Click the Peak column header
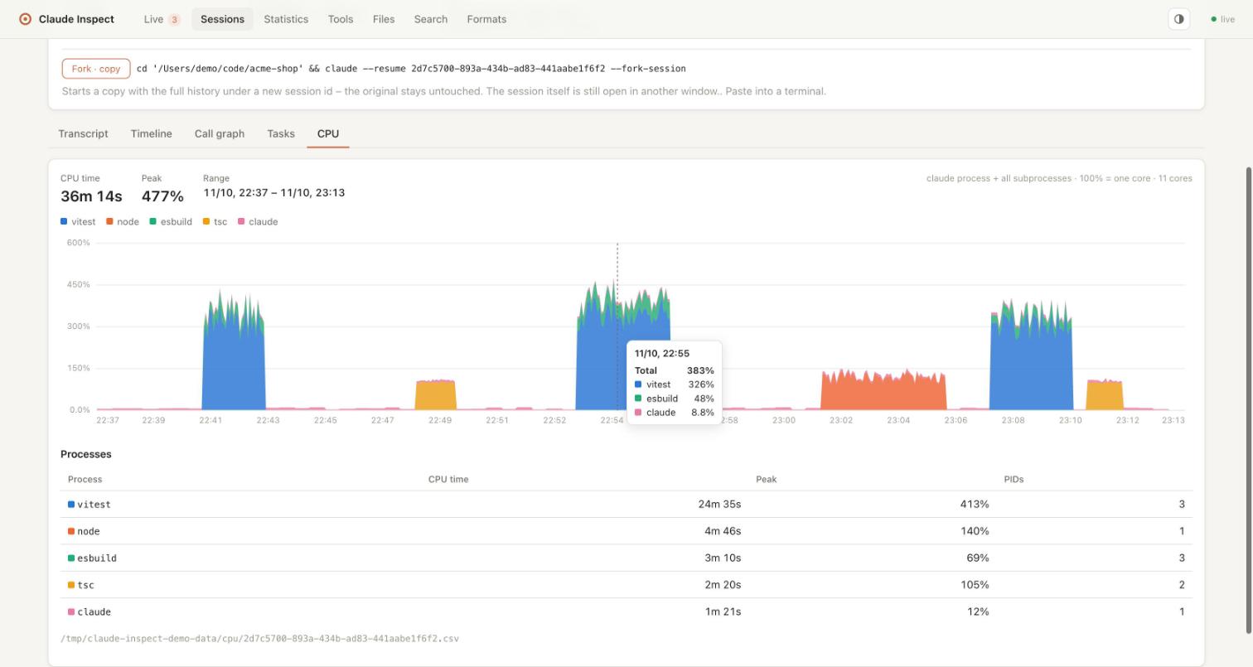Screen dimensions: 1253x667 (766, 480)
